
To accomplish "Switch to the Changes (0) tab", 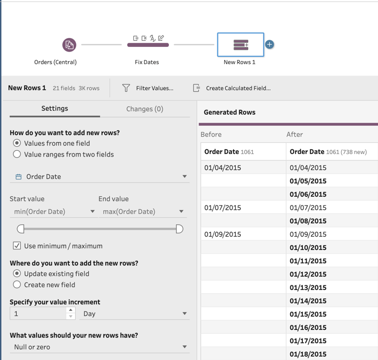I will (x=144, y=109).
